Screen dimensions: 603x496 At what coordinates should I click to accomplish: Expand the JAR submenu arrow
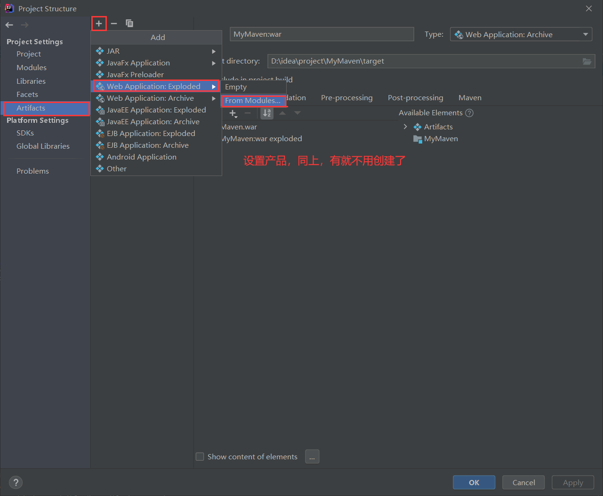tap(214, 51)
